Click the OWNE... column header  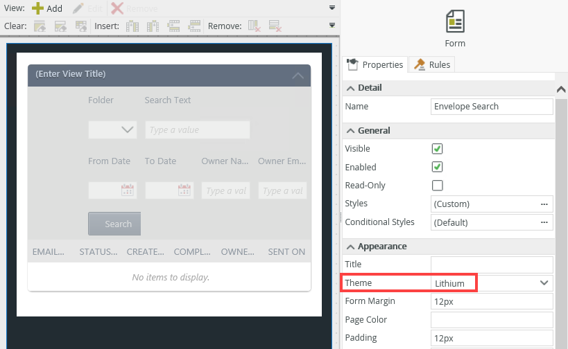238,252
